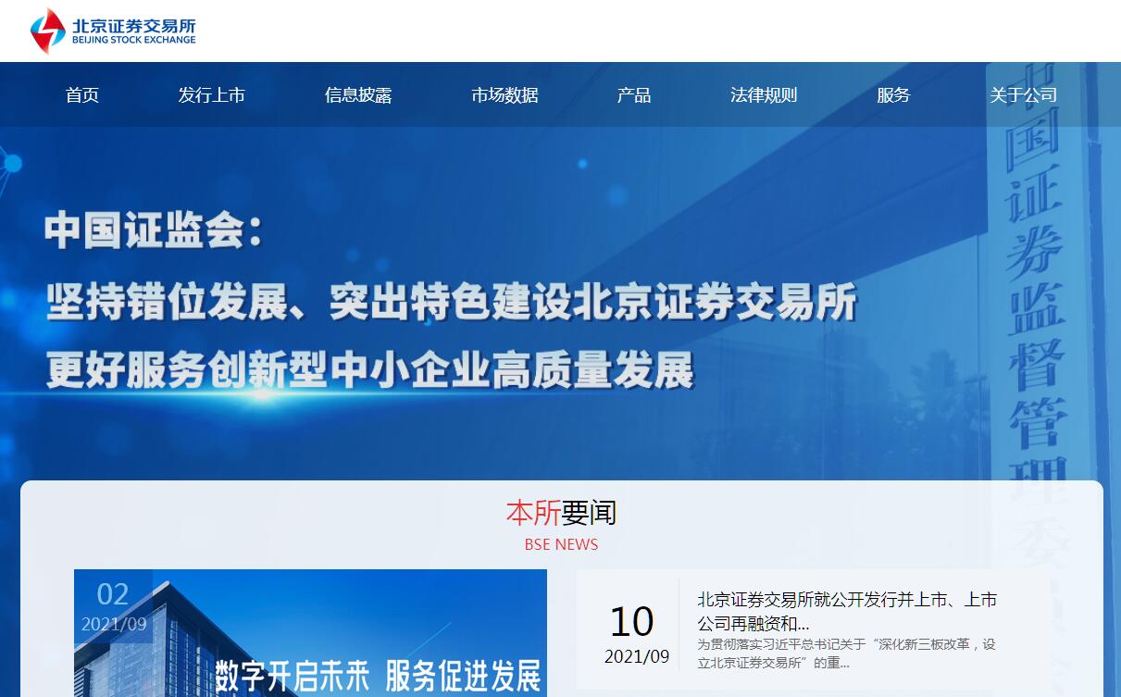Select the 服务 navigation item
The width and height of the screenshot is (1121, 697).
coord(893,95)
